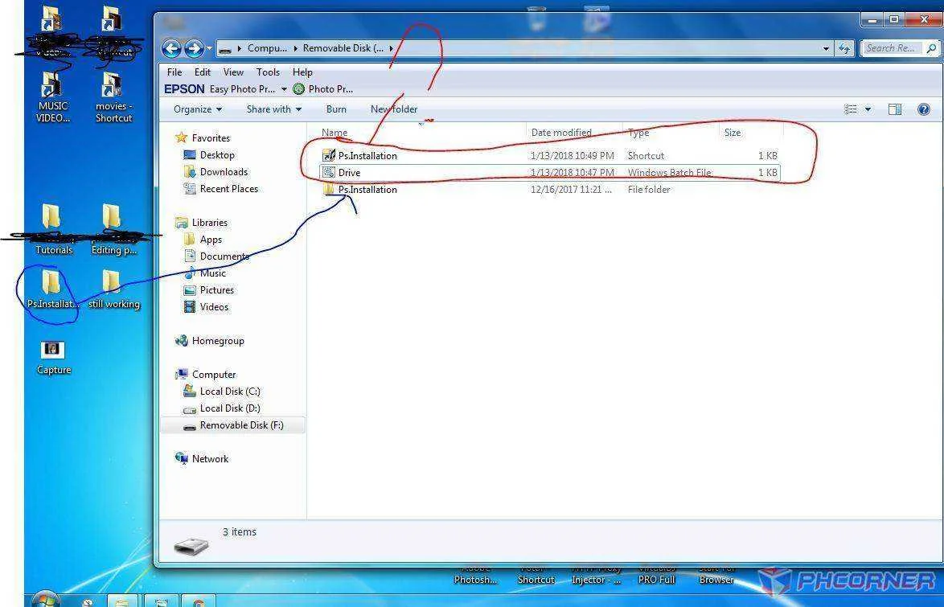This screenshot has width=944, height=607.
Task: Click the Windows Start orb
Action: click(x=46, y=600)
